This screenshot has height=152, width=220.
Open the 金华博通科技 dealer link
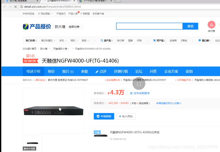[x=113, y=80]
